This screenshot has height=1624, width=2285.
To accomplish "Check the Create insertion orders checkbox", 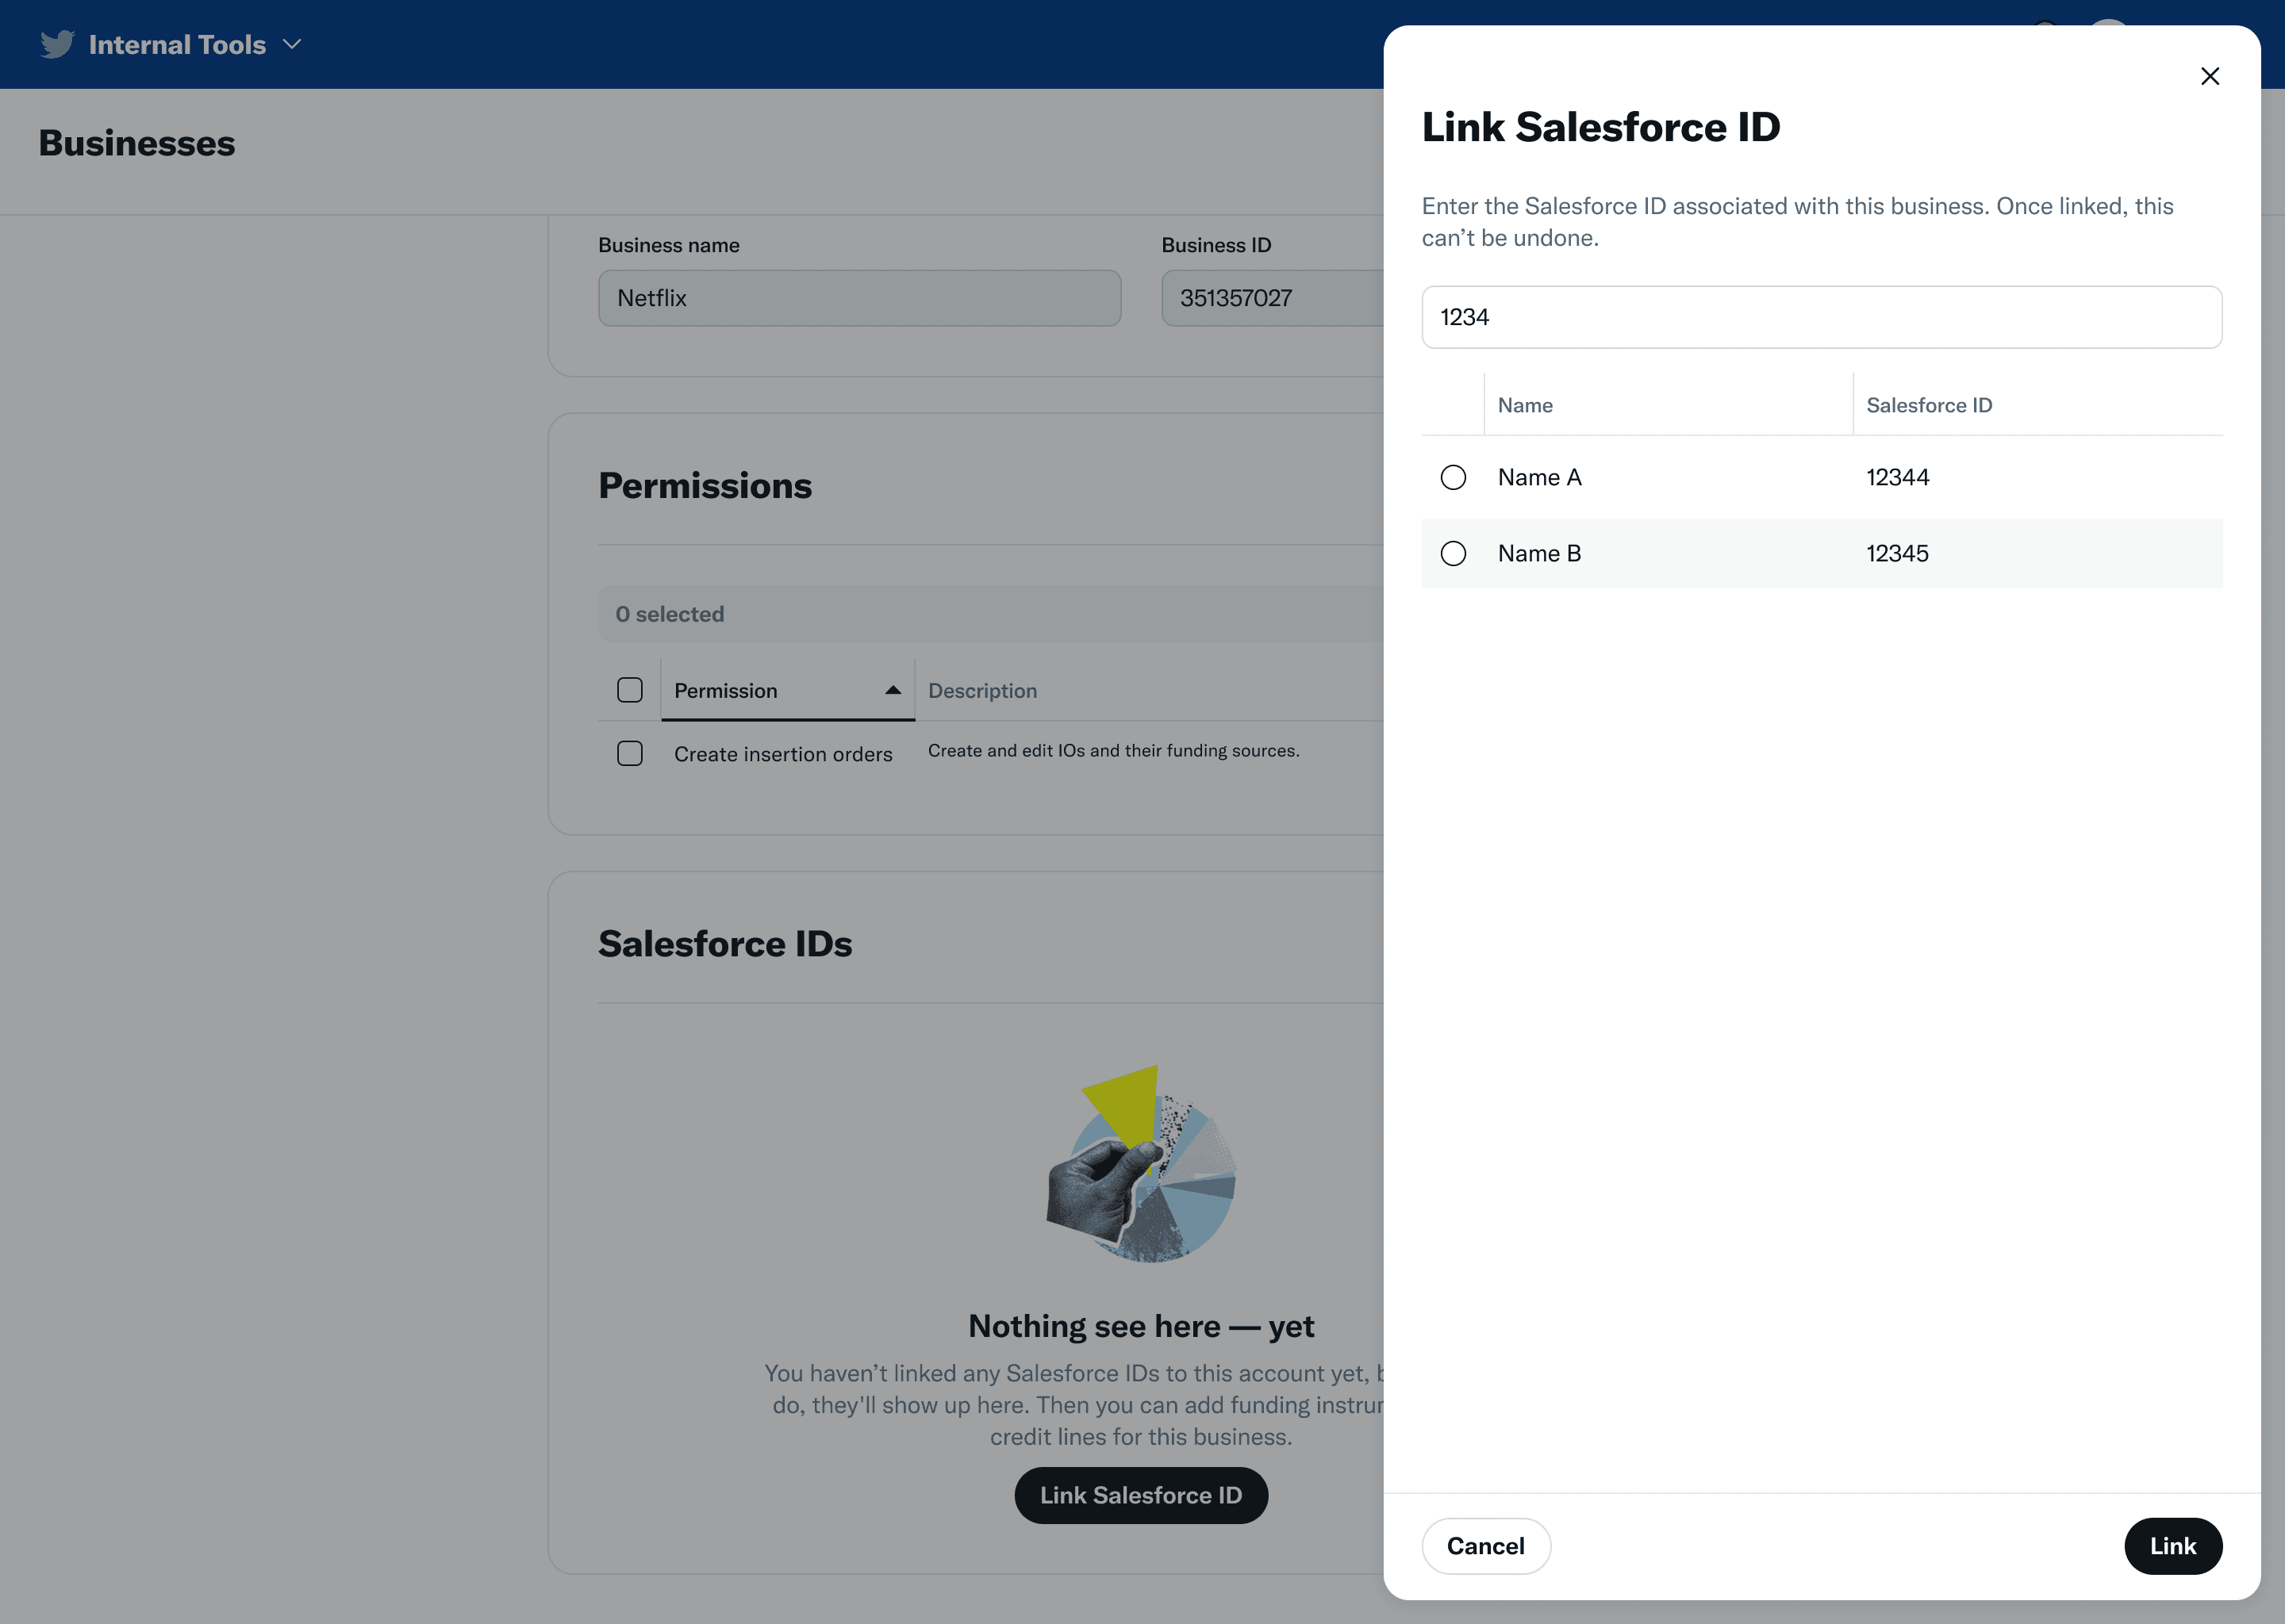I will [x=630, y=753].
